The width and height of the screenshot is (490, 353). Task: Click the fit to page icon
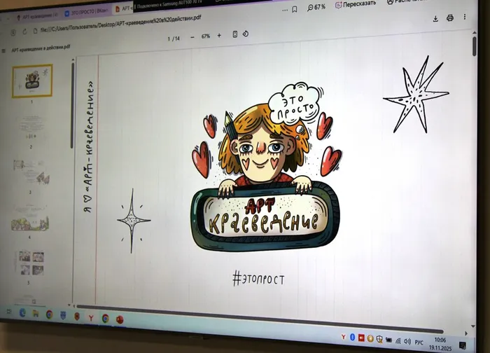coord(235,35)
